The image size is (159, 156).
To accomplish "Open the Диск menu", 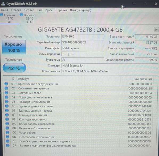I will click(49, 10).
